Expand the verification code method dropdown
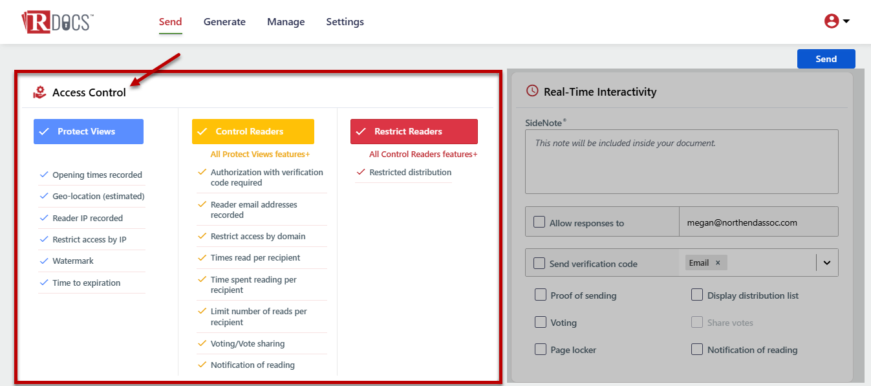This screenshot has height=386, width=871. pos(826,263)
